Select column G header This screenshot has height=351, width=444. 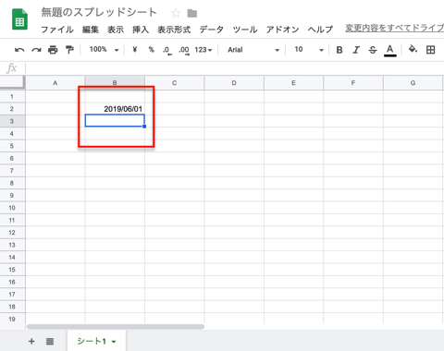click(413, 83)
